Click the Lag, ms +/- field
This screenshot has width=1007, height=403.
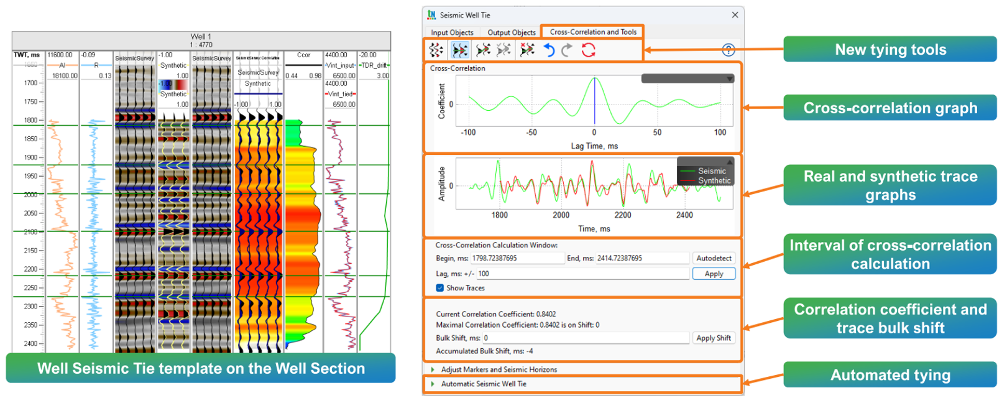pos(582,274)
